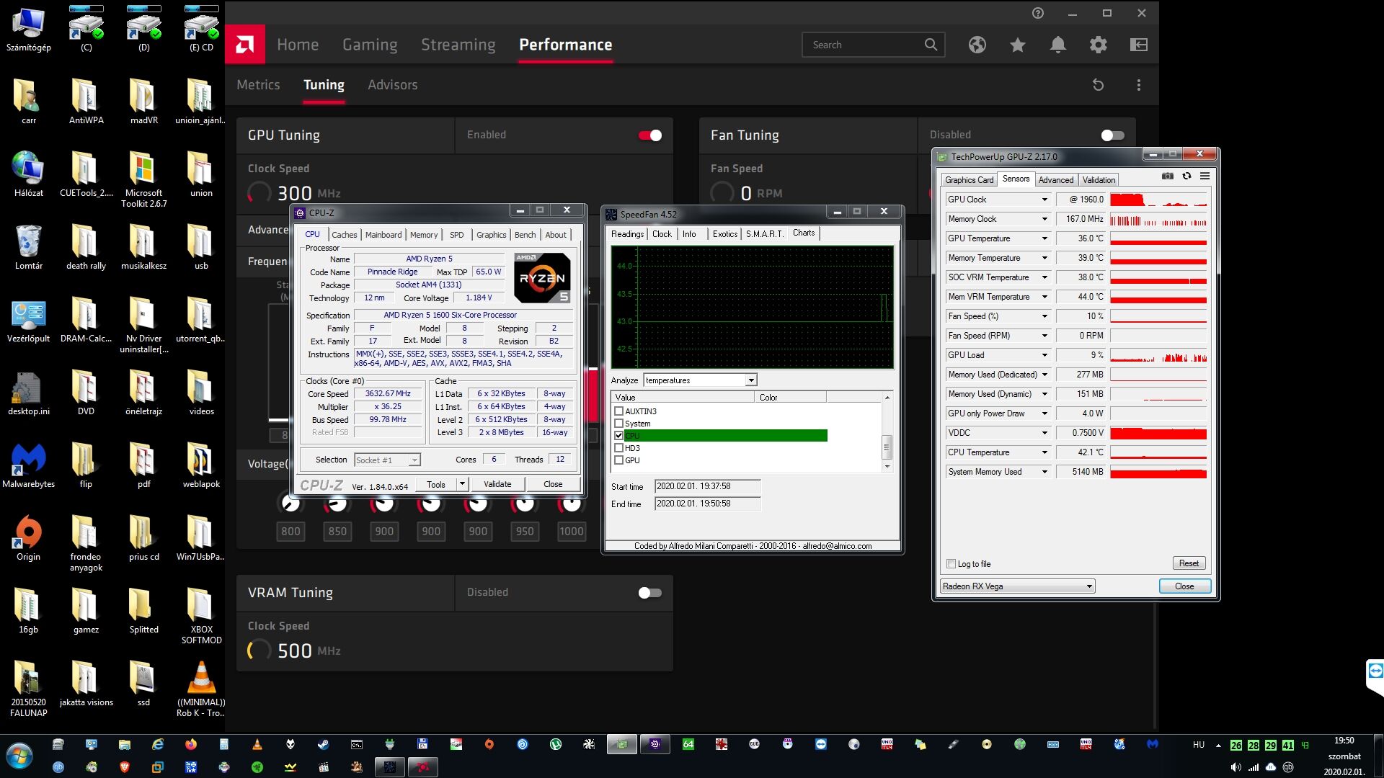Expand the Radeon RX Vega device dropdown
Viewport: 1384px width, 778px height.
tap(1089, 586)
